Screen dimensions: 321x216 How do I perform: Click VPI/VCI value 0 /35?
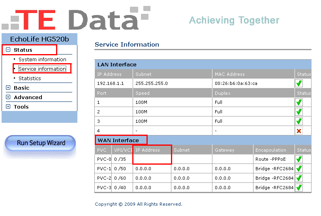[120, 159]
